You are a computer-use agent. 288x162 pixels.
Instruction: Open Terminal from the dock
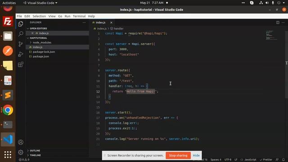(8, 125)
